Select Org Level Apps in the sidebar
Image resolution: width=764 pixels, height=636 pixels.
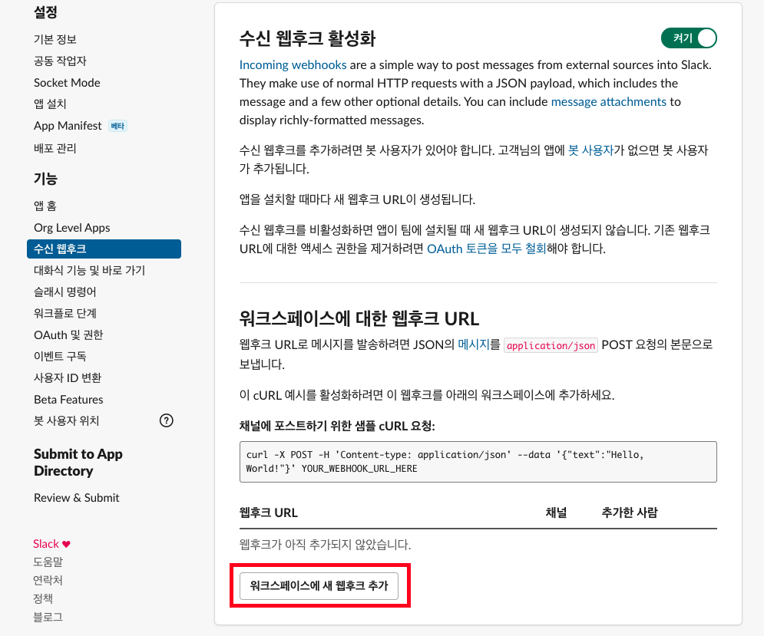coord(71,227)
